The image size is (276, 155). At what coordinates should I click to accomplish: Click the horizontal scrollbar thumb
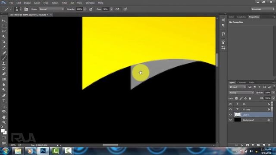click(x=110, y=145)
